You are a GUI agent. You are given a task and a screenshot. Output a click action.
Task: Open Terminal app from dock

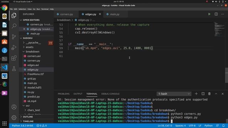pyautogui.click(x=5, y=59)
